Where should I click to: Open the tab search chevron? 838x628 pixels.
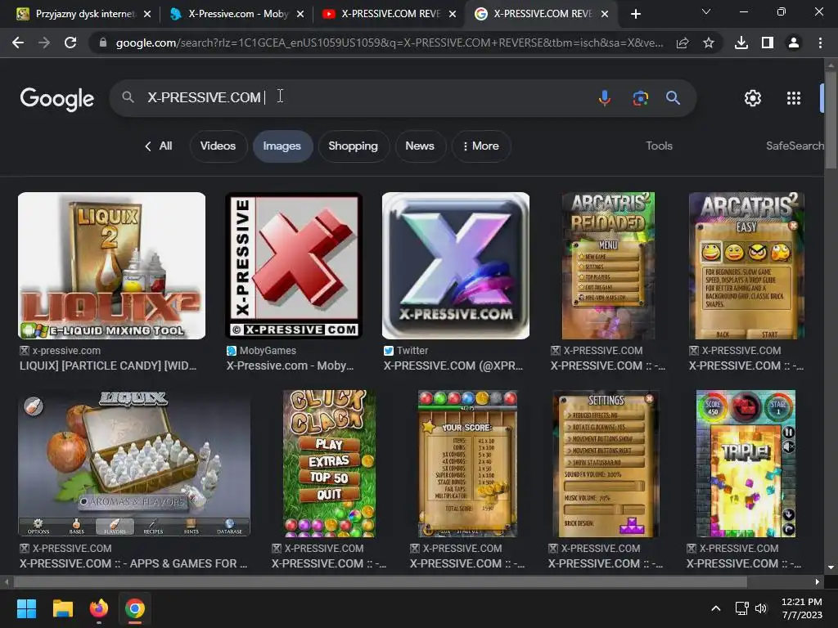(x=706, y=11)
